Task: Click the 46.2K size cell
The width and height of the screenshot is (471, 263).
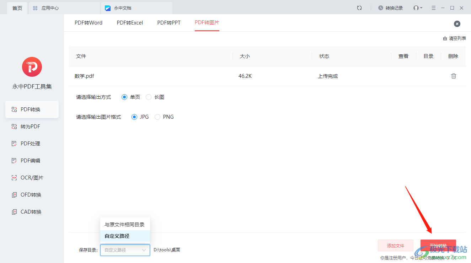Action: tap(245, 76)
